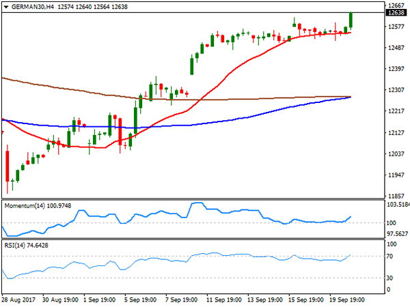Click the GERMAN30,H4 symbol title text

[x=33, y=7]
